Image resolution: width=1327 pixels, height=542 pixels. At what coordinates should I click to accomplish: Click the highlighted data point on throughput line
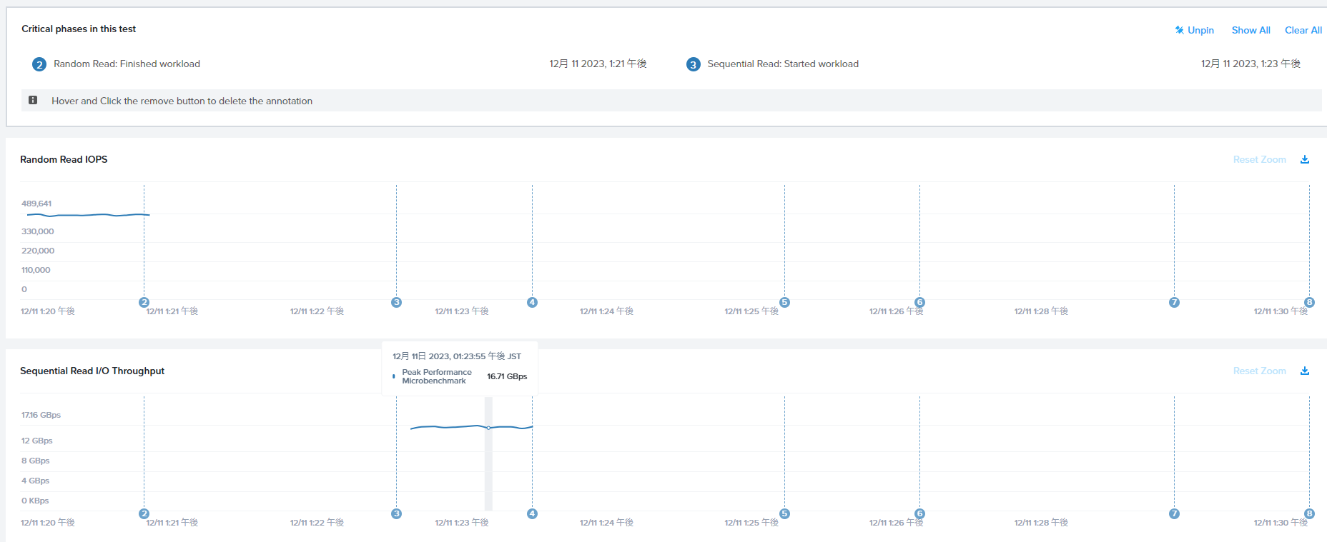click(488, 427)
